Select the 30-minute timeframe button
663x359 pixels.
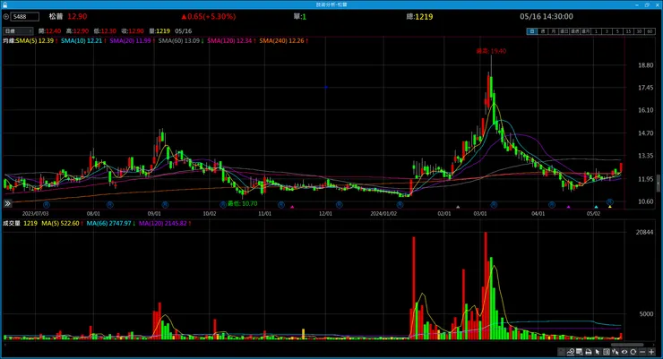639,31
